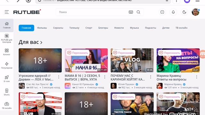The image size is (205, 115).
Task: Select the Подкасты tab
Action: pyautogui.click(x=151, y=28)
